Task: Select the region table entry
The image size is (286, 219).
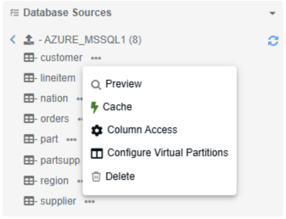Action: 54,181
